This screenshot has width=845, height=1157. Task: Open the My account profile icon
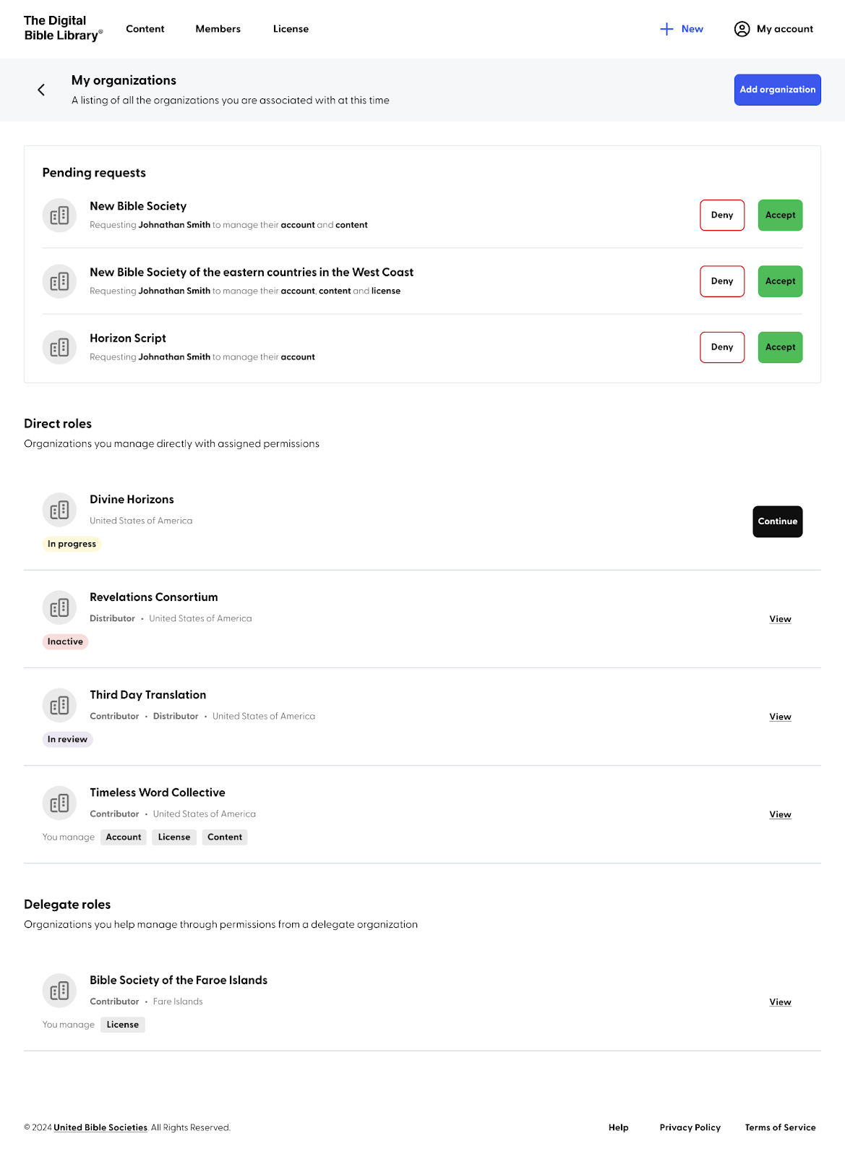742,29
